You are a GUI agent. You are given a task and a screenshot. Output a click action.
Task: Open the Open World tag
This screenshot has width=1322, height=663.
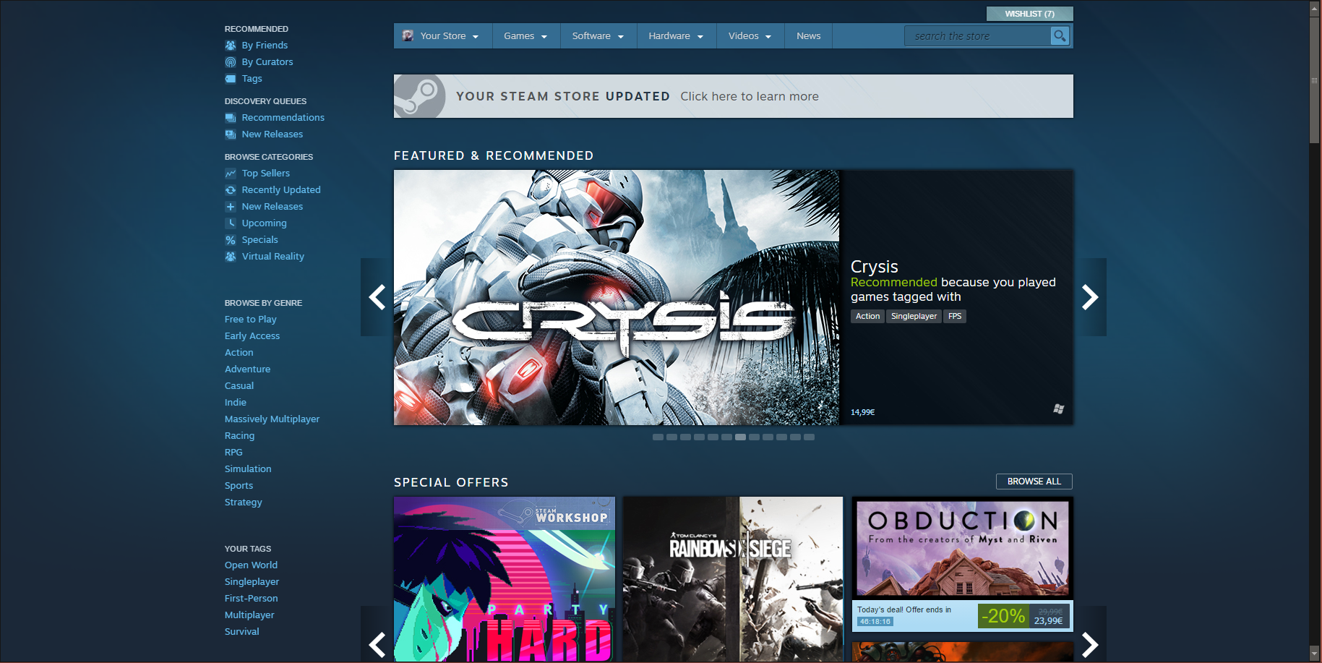pos(251,565)
